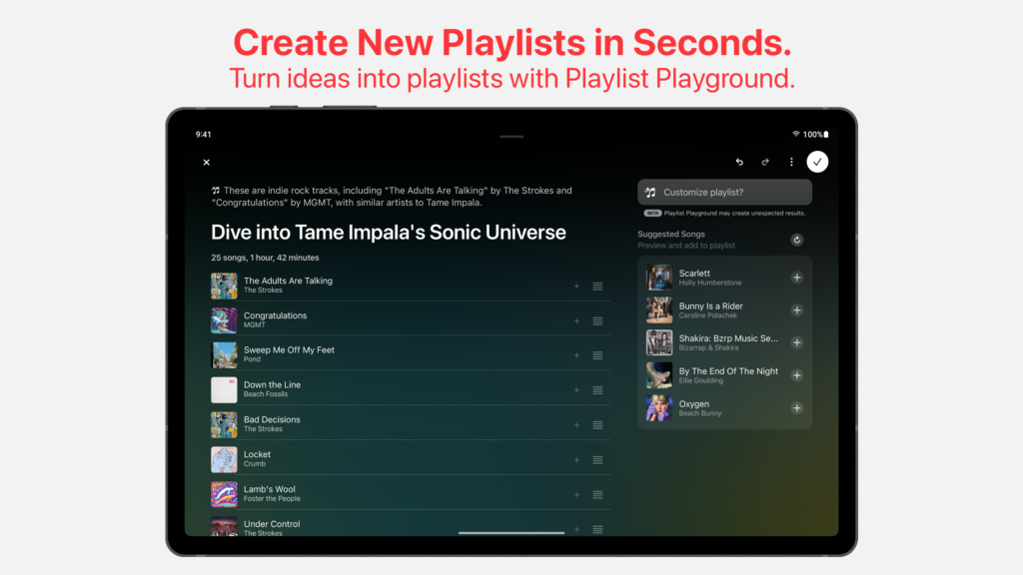Grab reorder handle for Under Control
The width and height of the screenshot is (1023, 575).
point(597,529)
